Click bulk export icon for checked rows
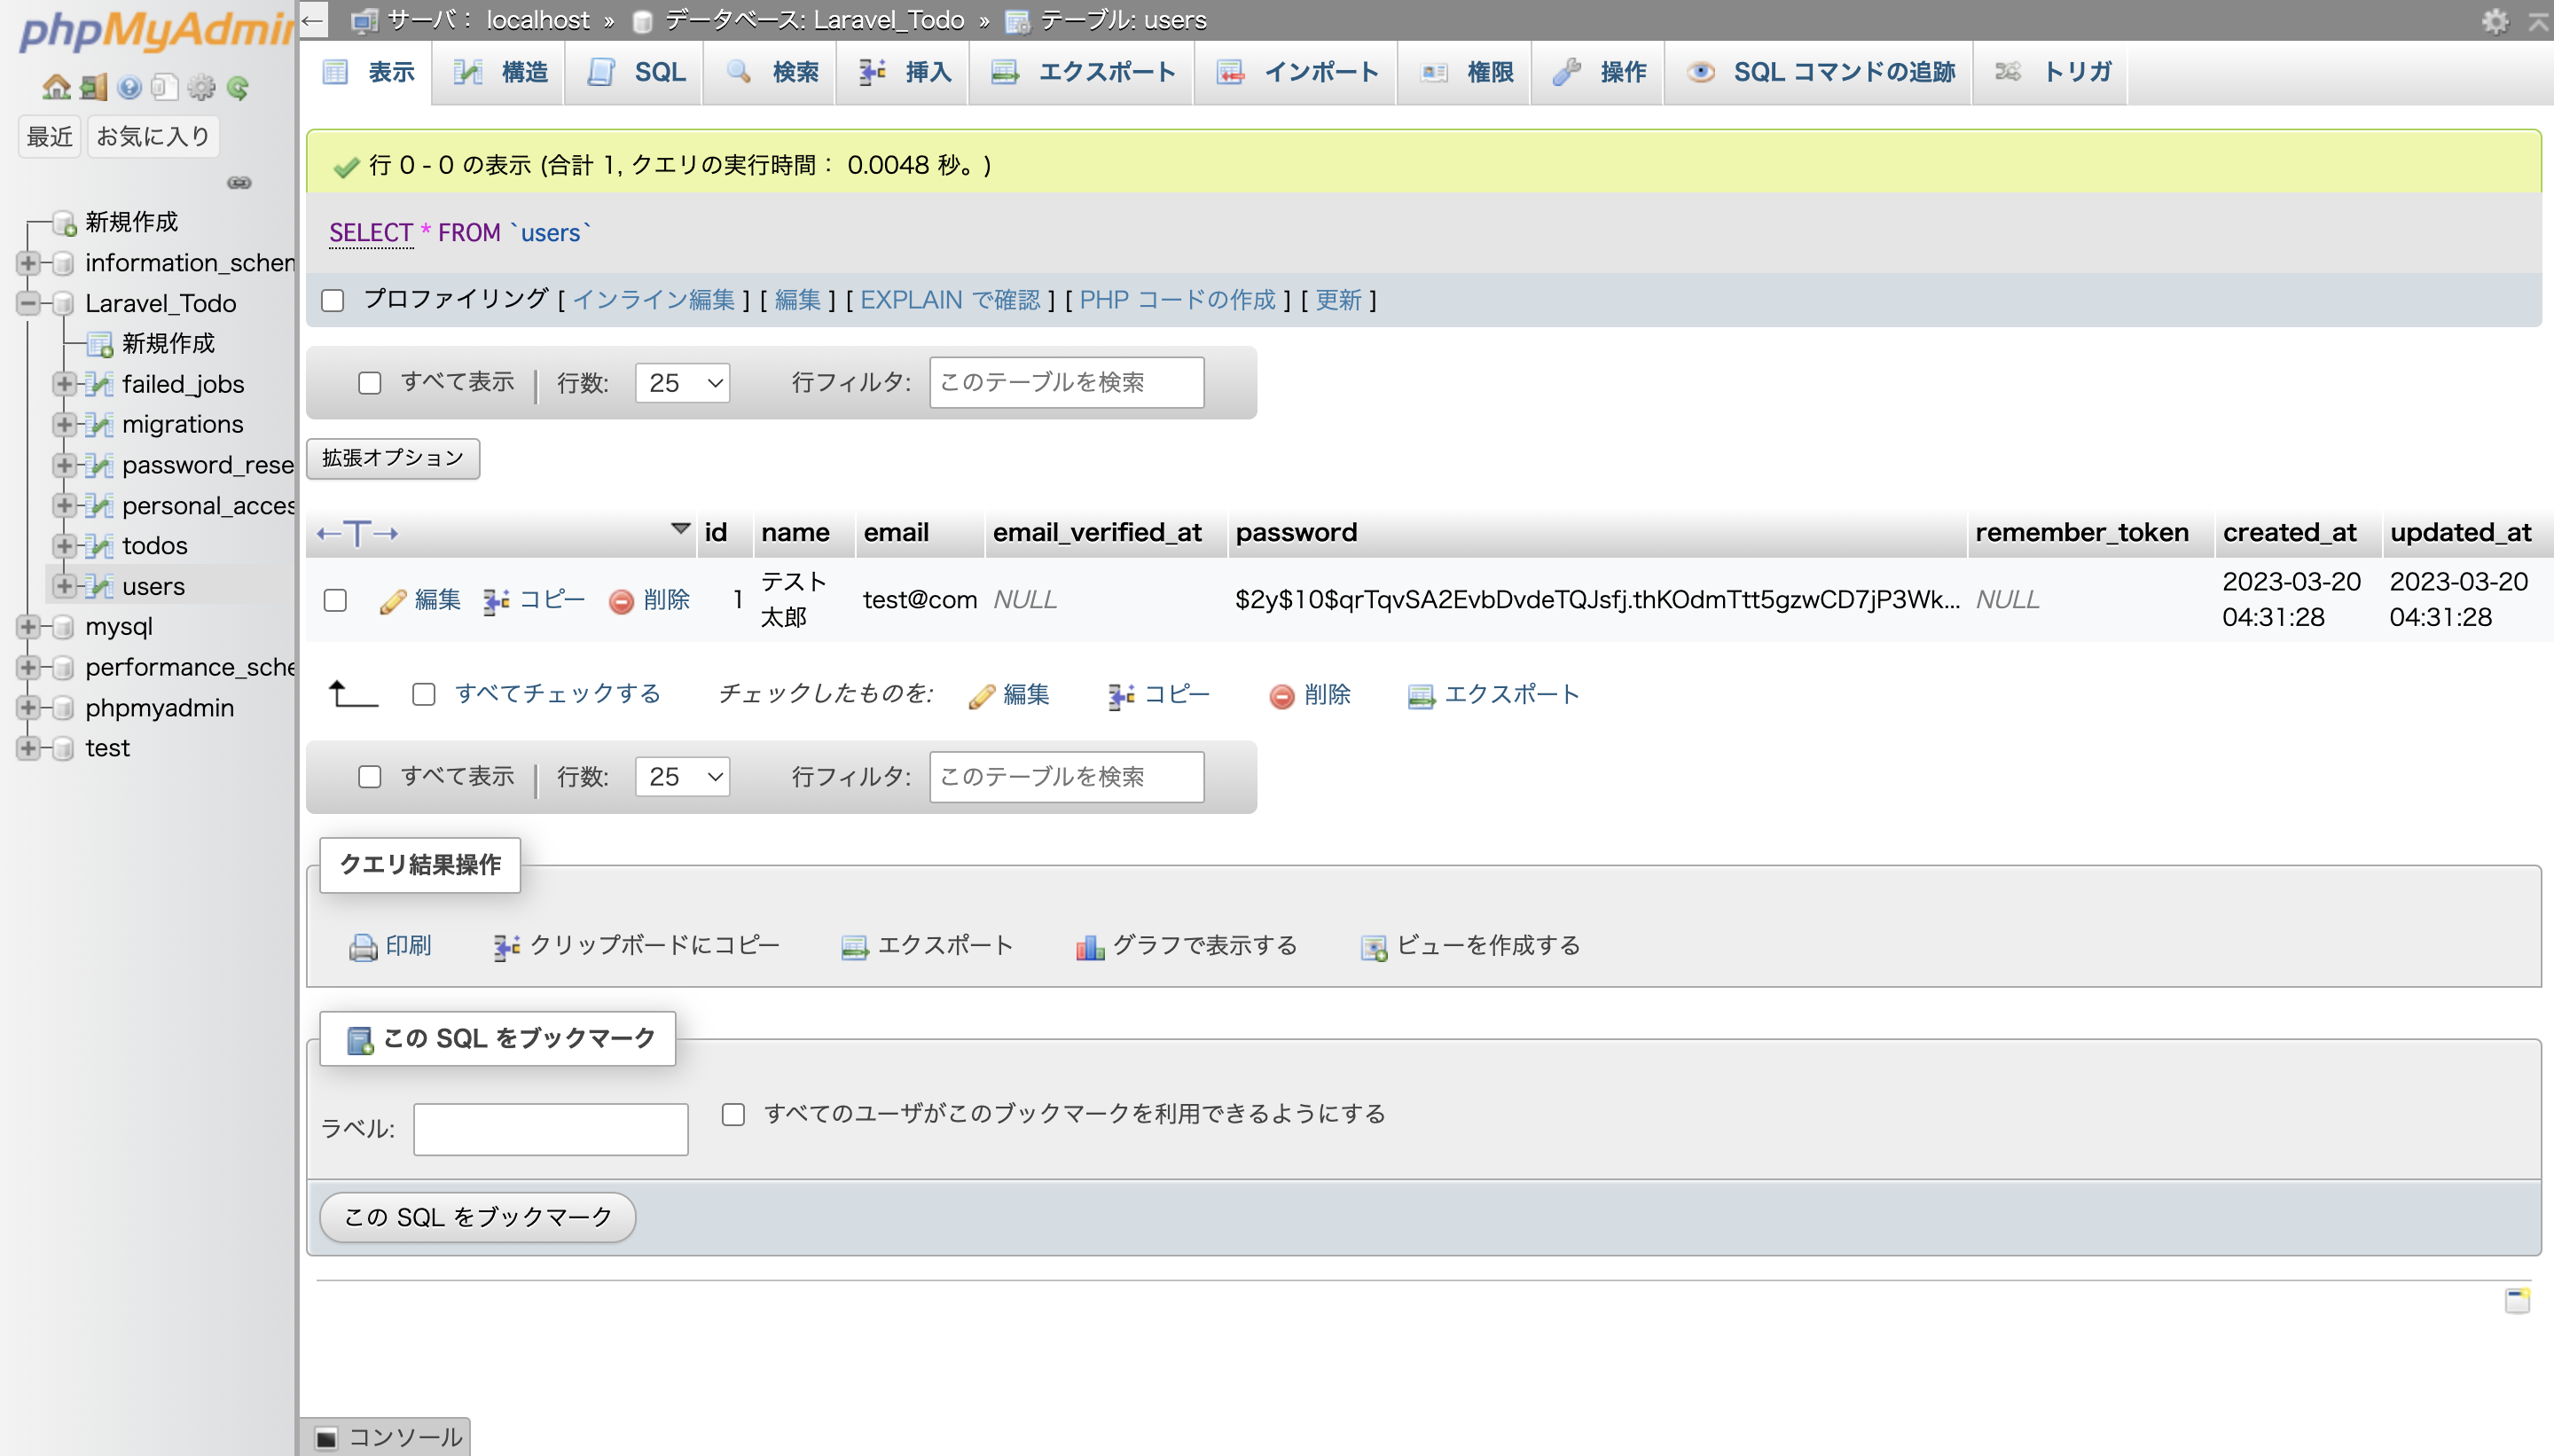 coord(1420,696)
